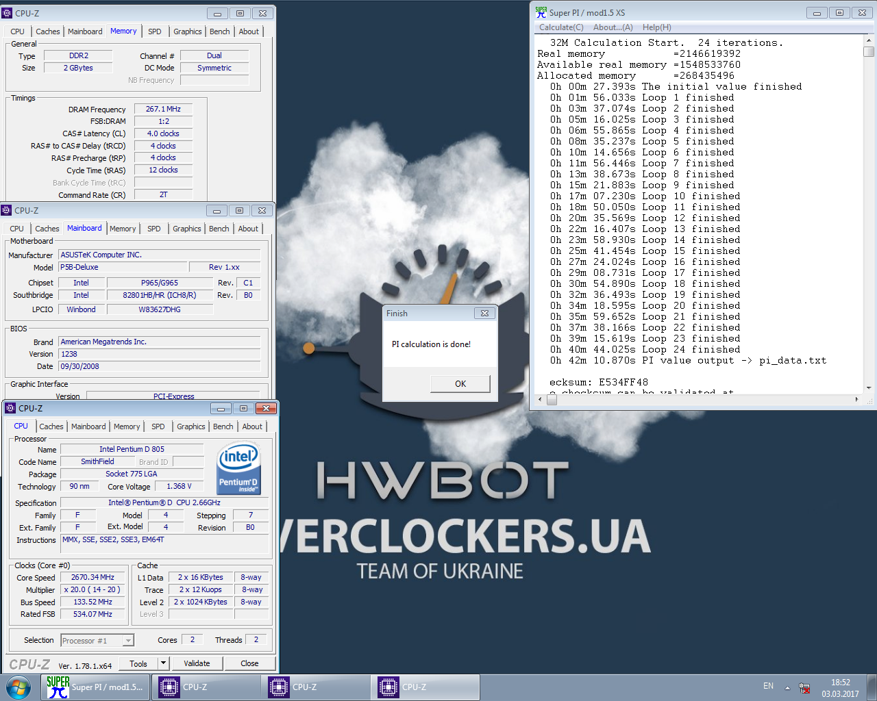Select Bench tab in Mainboard CPU-Z window
The image size is (877, 701).
[219, 229]
